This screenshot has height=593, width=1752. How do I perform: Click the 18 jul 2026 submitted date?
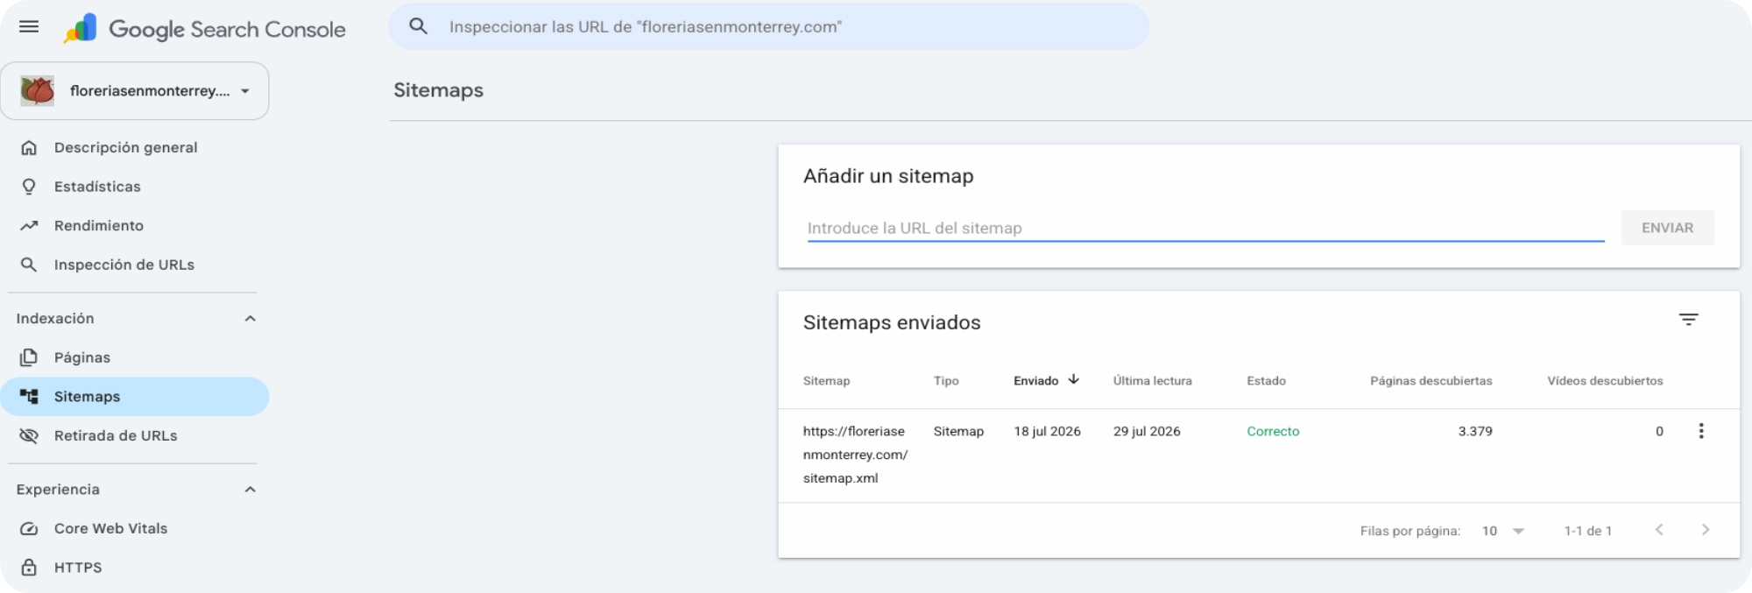[x=1047, y=431]
